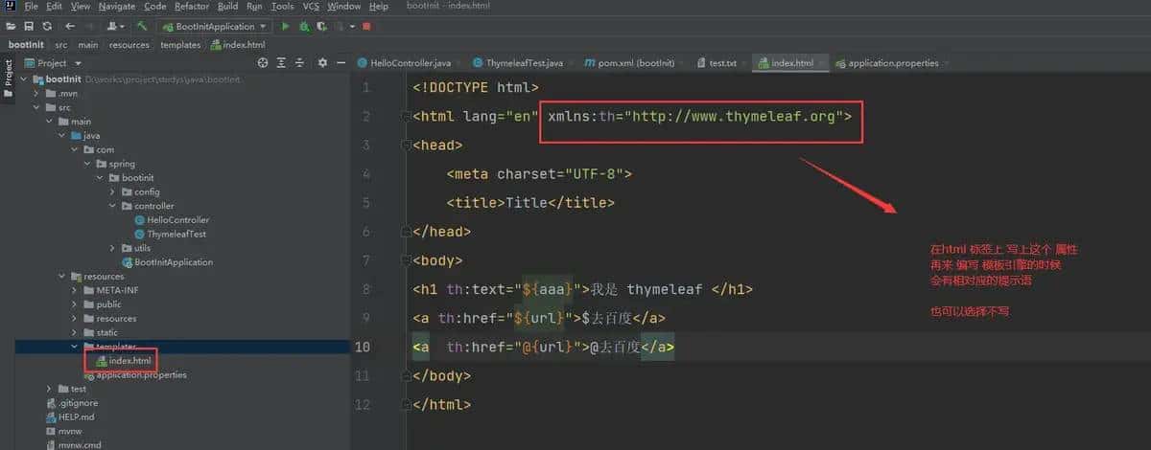Hide the Project panel with minus icon
Viewport: 1151px width, 450px height.
341,62
